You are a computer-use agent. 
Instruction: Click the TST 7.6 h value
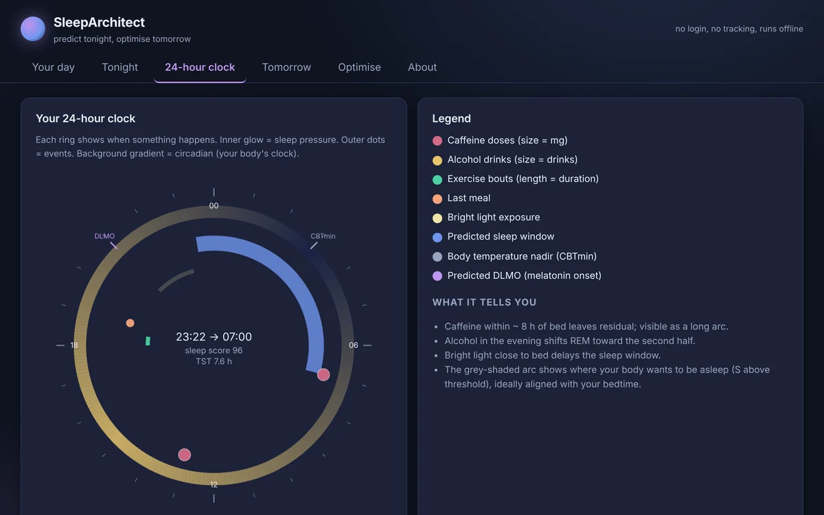click(x=214, y=361)
